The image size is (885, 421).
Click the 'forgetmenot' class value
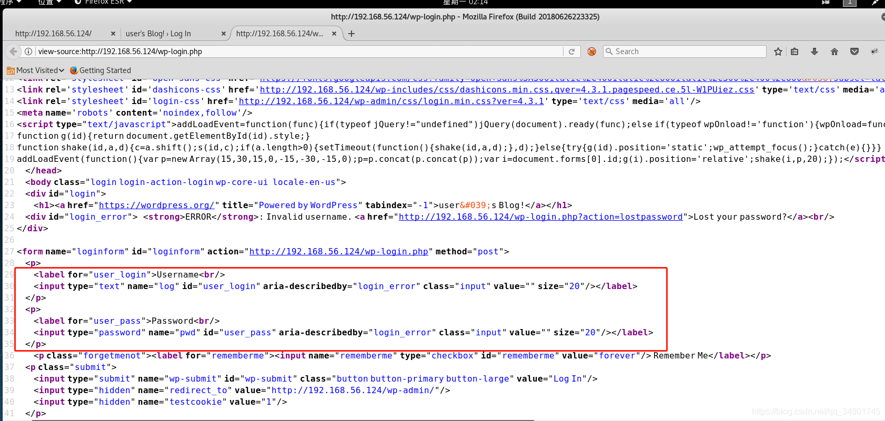point(112,356)
